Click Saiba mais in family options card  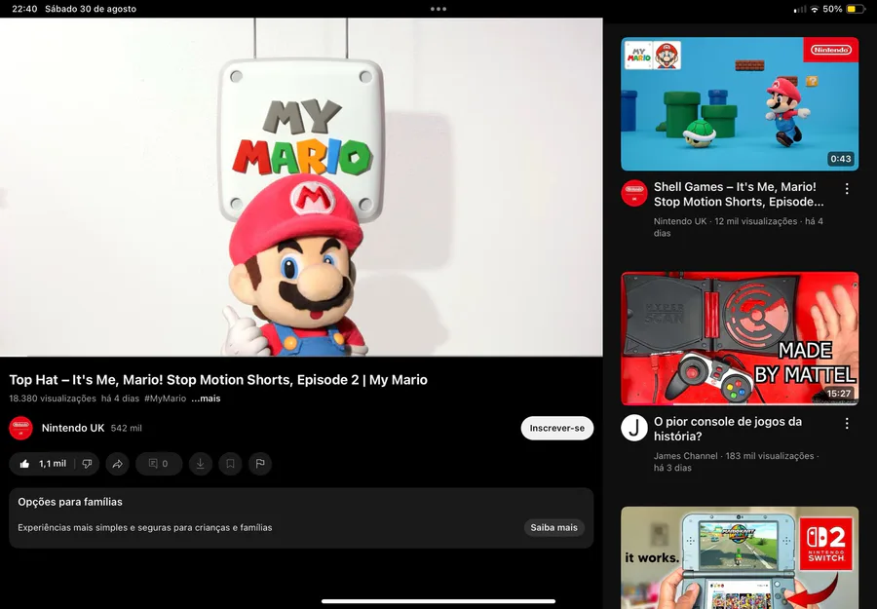point(553,527)
